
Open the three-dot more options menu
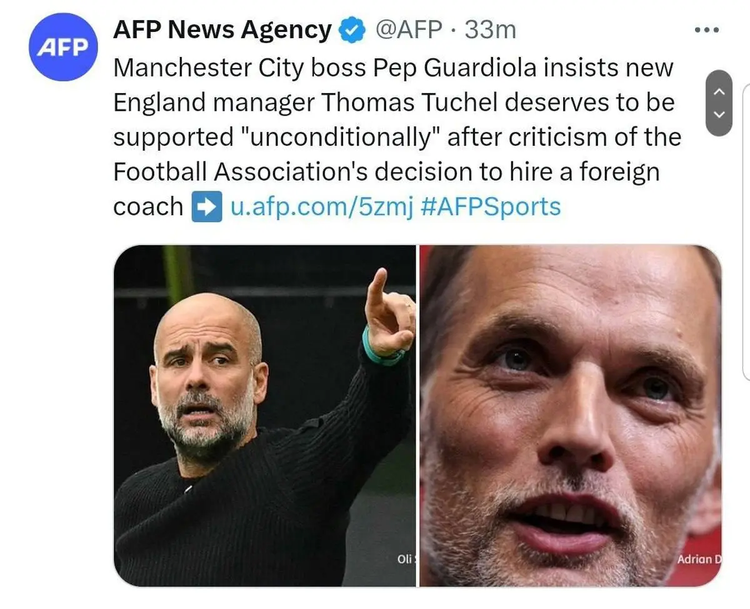pos(707,29)
